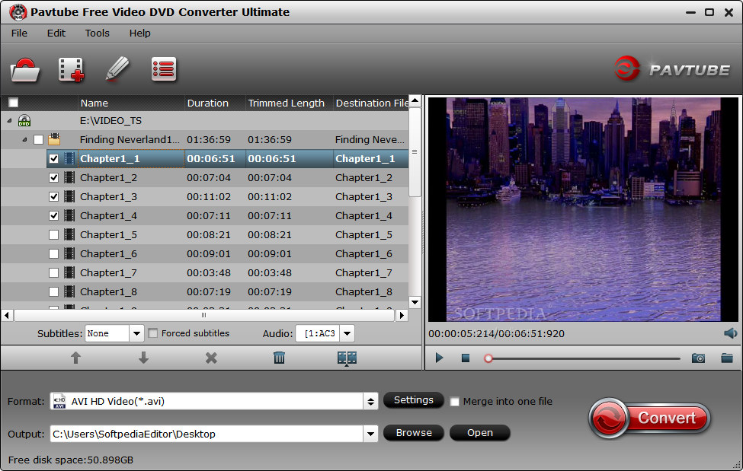The image size is (743, 471).
Task: Sort by Name column header
Action: point(131,103)
